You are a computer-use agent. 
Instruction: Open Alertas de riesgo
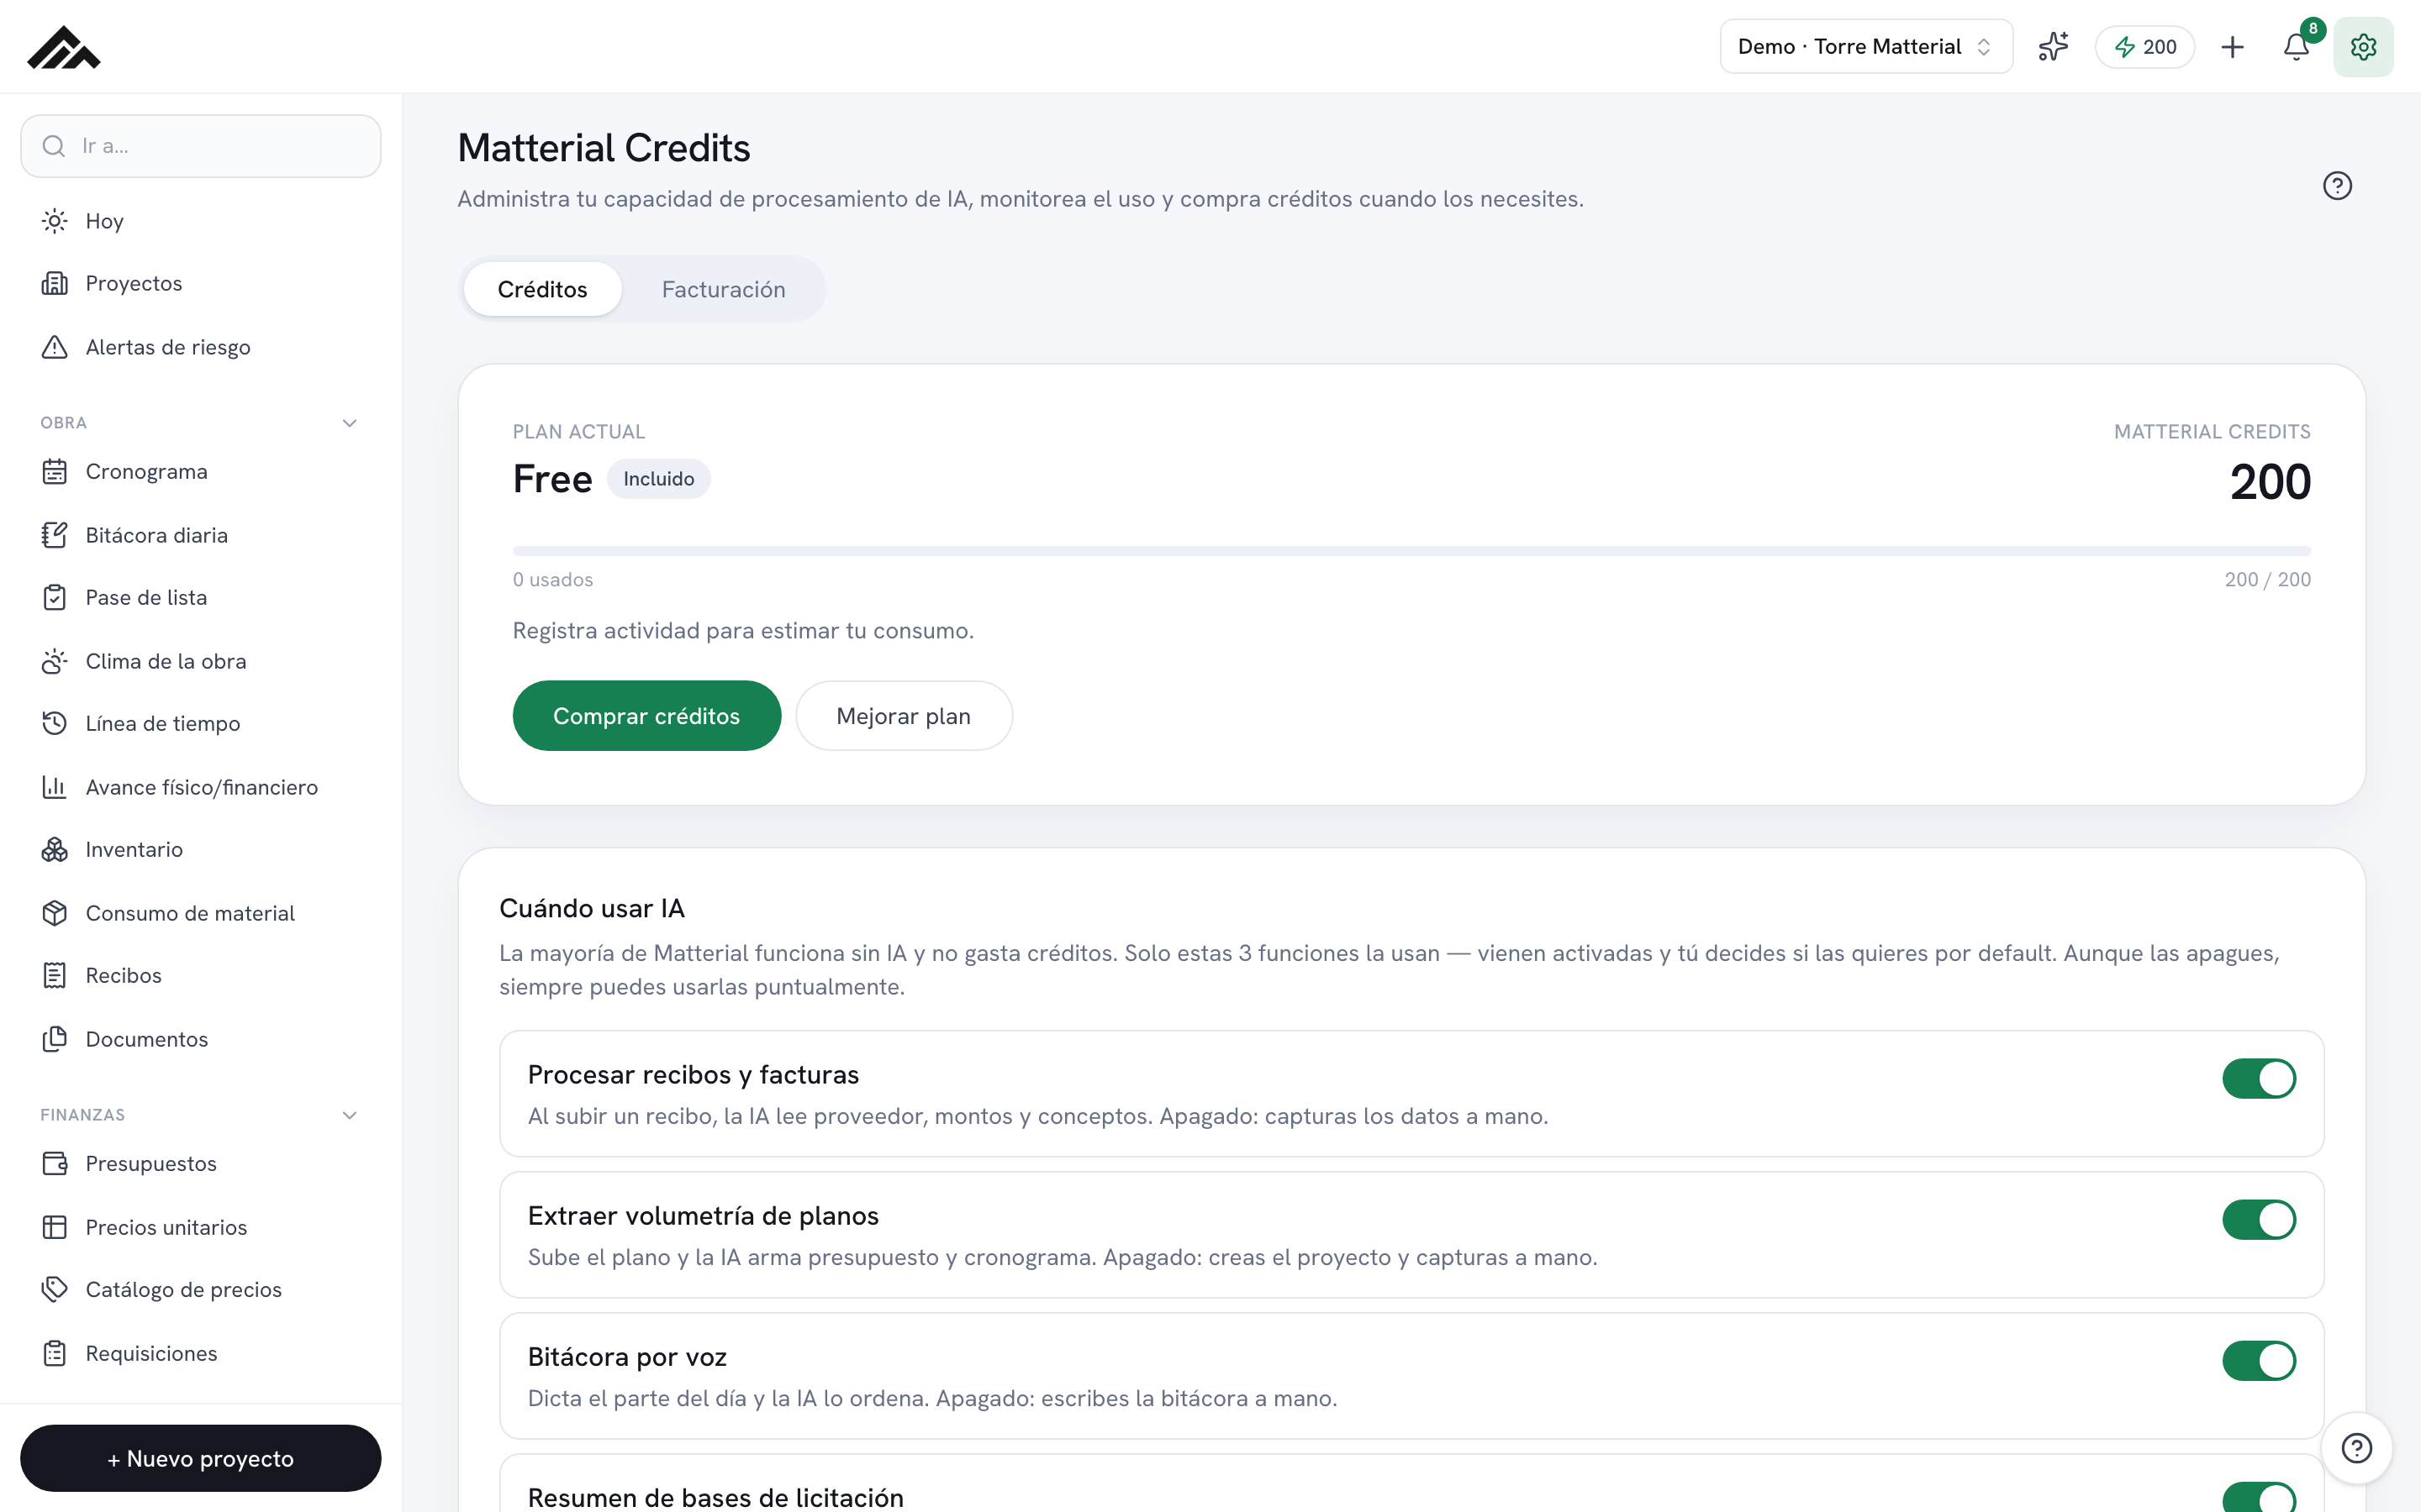tap(200, 347)
